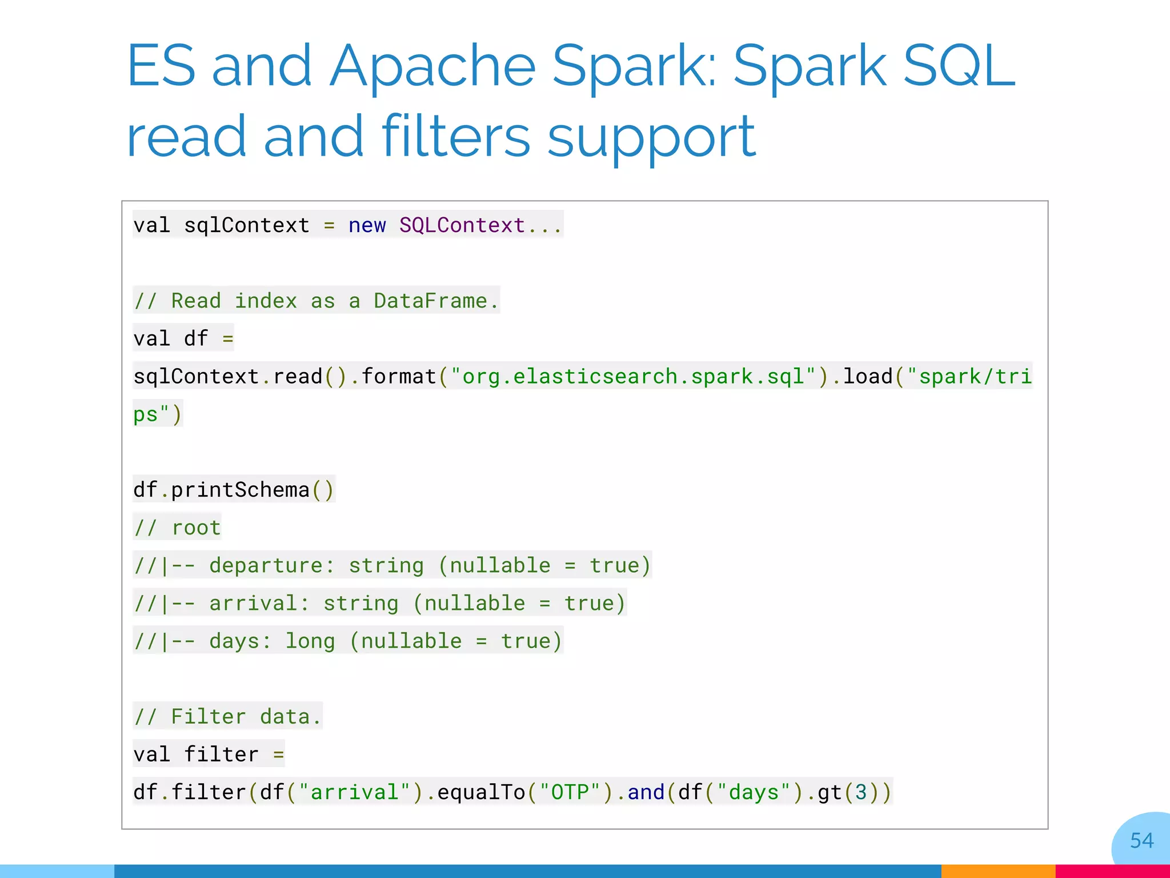Click the comment '// Read index as a DataFrame.'

(316, 300)
